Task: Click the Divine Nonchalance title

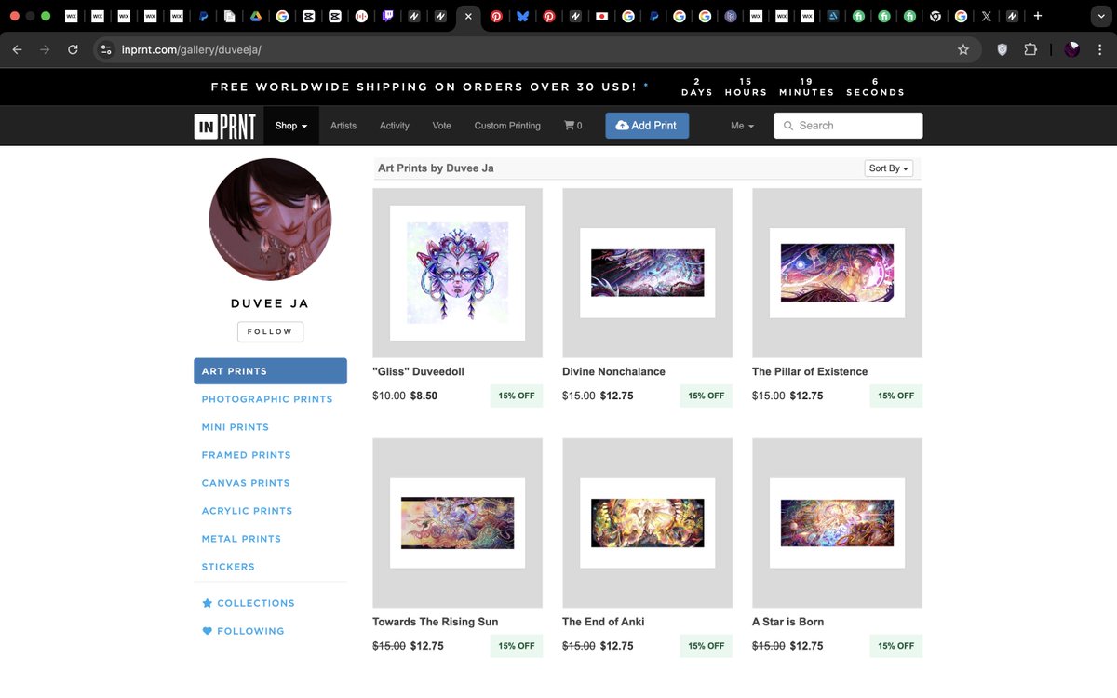Action: coord(613,371)
